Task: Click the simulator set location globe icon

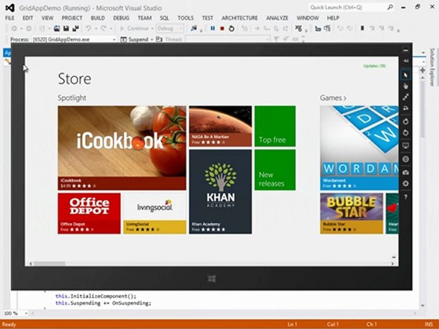Action: (x=406, y=159)
